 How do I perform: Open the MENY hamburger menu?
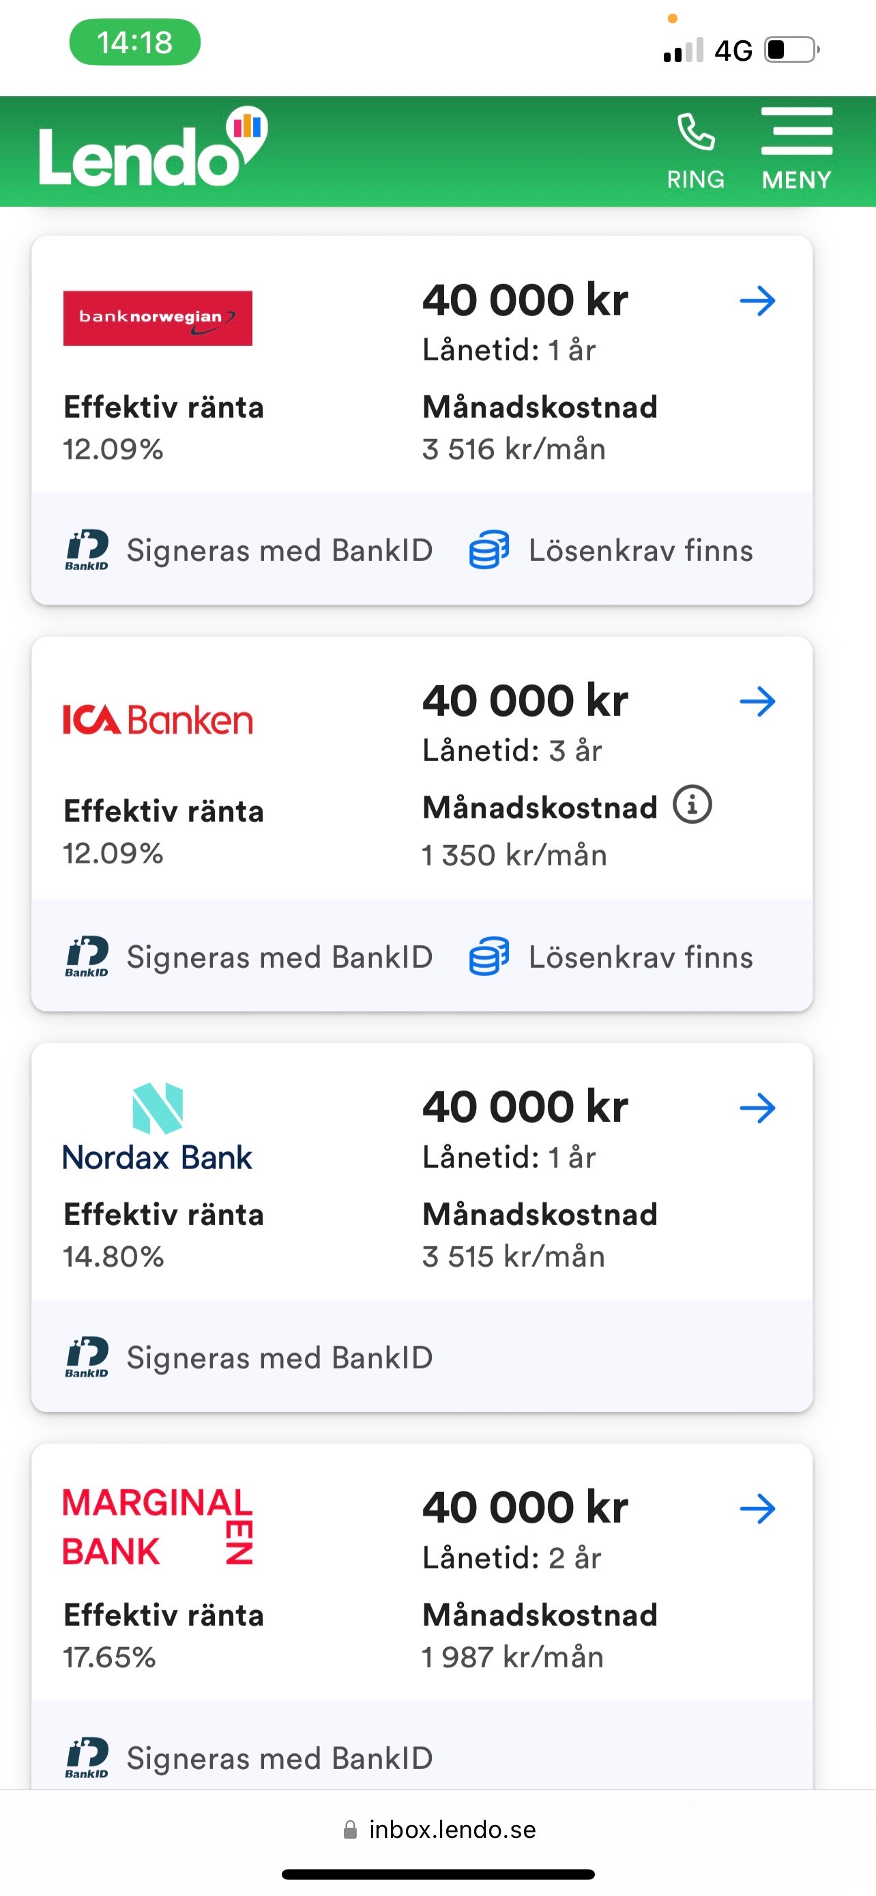click(797, 133)
